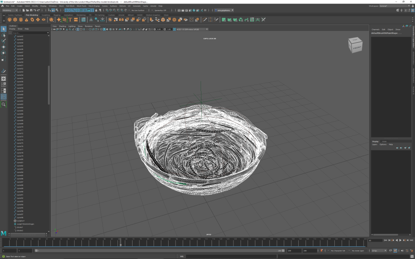Open the 24 fps frame rate dropdown

coord(379,251)
